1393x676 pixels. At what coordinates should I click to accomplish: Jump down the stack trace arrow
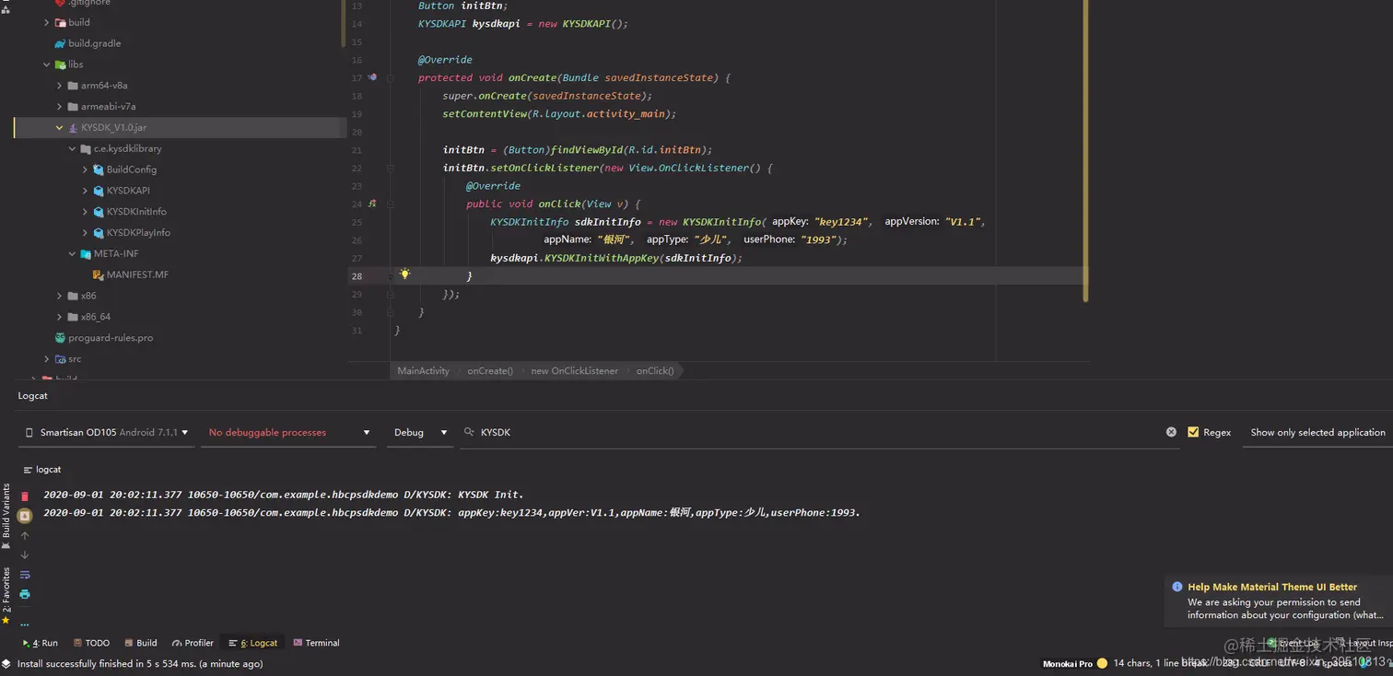25,555
